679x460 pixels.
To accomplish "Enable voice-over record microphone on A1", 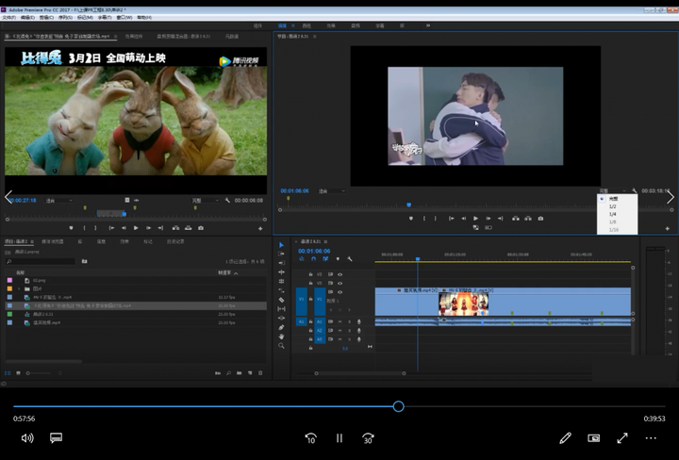I will 359,321.
